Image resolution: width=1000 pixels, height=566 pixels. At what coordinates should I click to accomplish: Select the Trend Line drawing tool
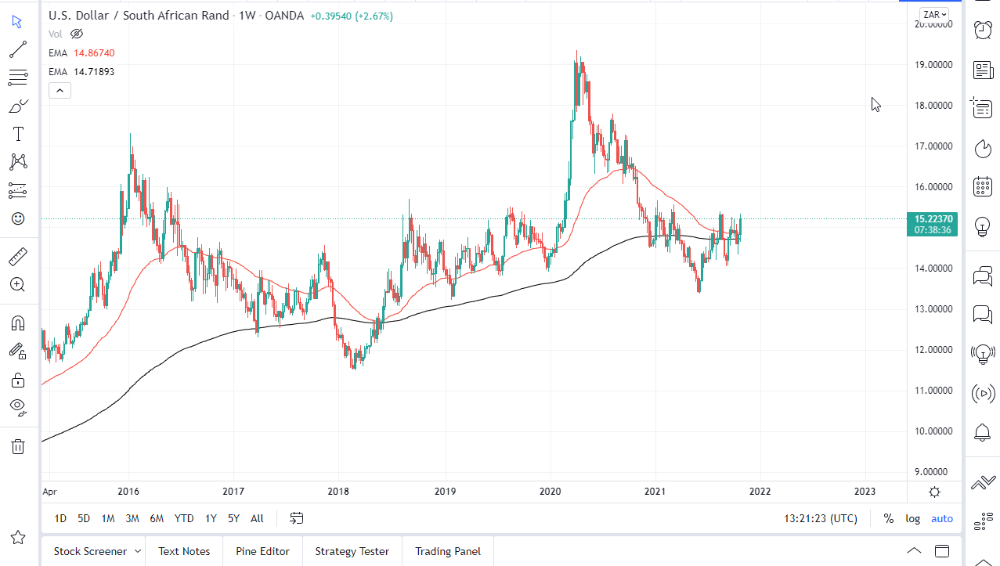[17, 49]
